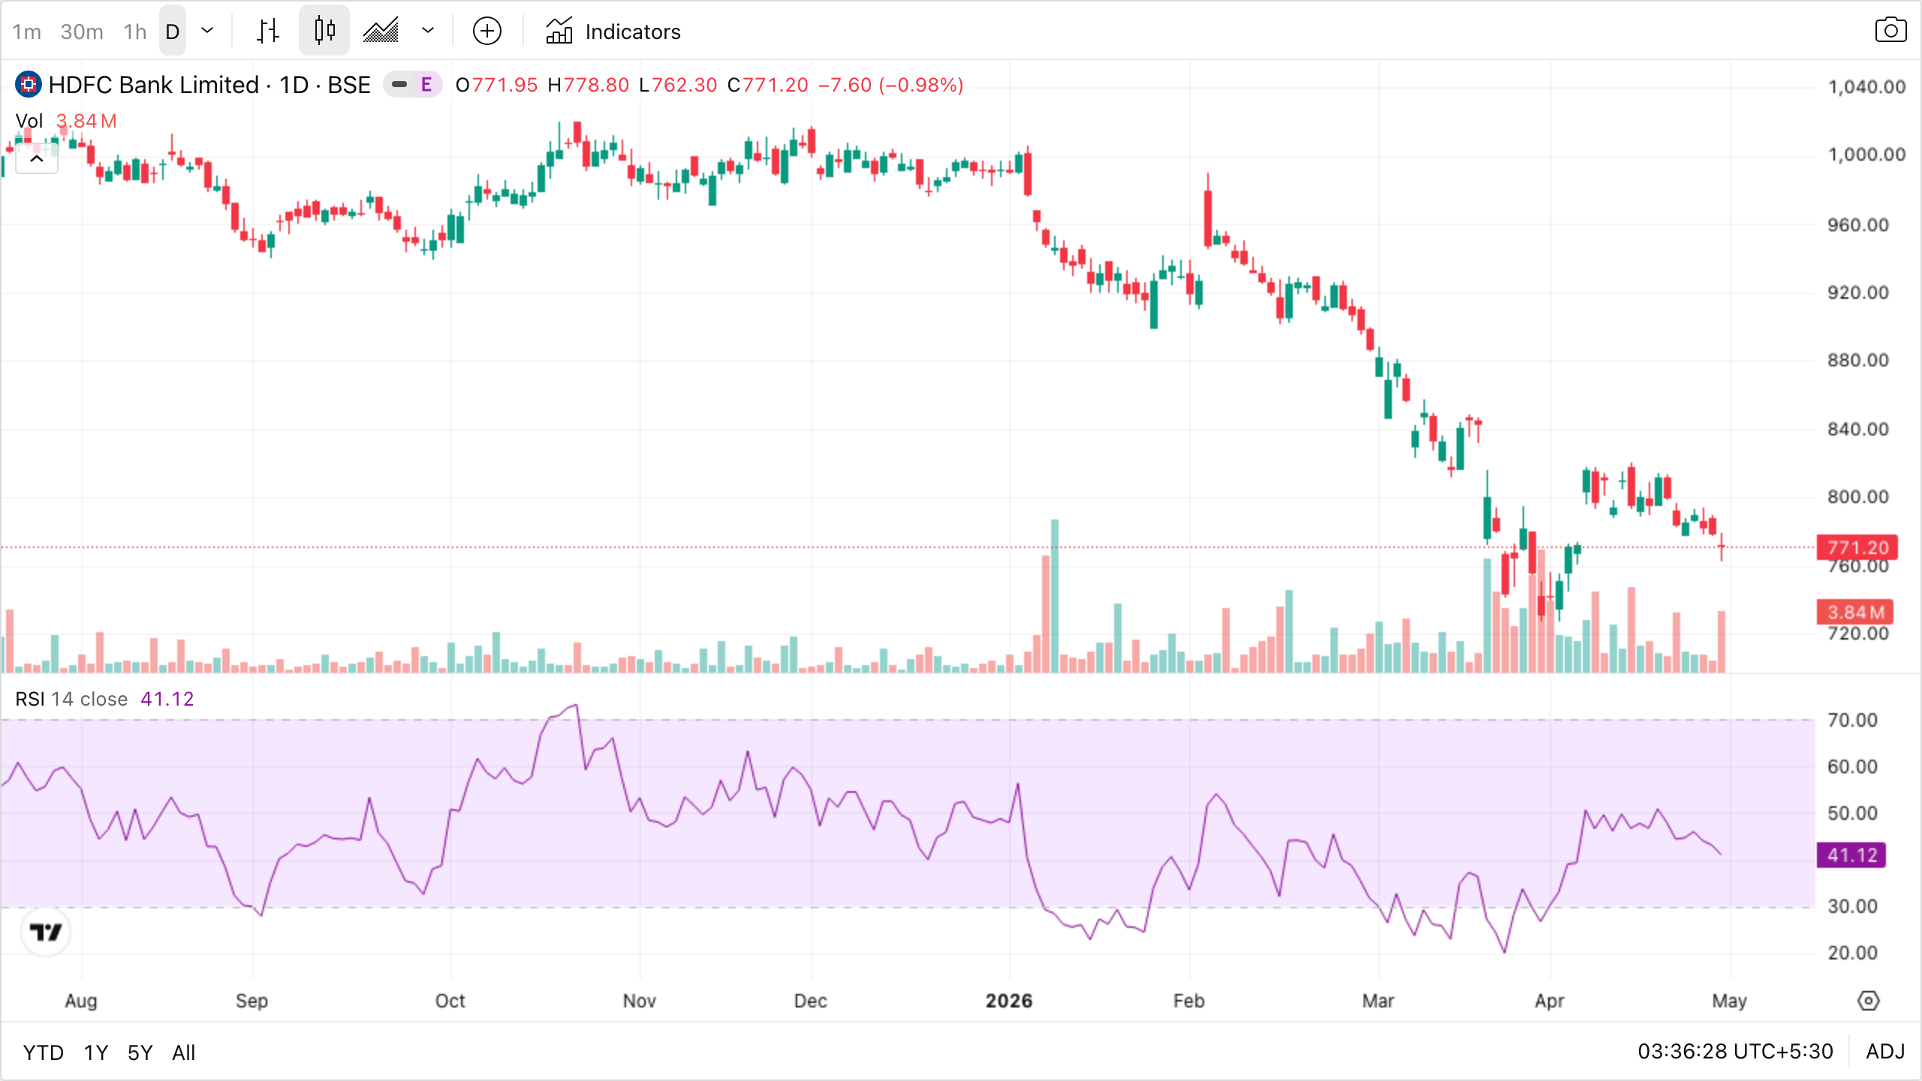Click the 2026 marker on the time axis
1922x1081 pixels.
[x=1009, y=1001]
